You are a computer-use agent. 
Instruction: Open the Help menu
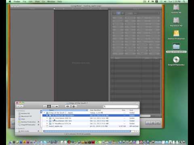pyautogui.click(x=60, y=2)
